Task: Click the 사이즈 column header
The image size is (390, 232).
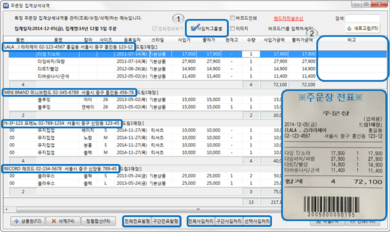Action: (106, 40)
